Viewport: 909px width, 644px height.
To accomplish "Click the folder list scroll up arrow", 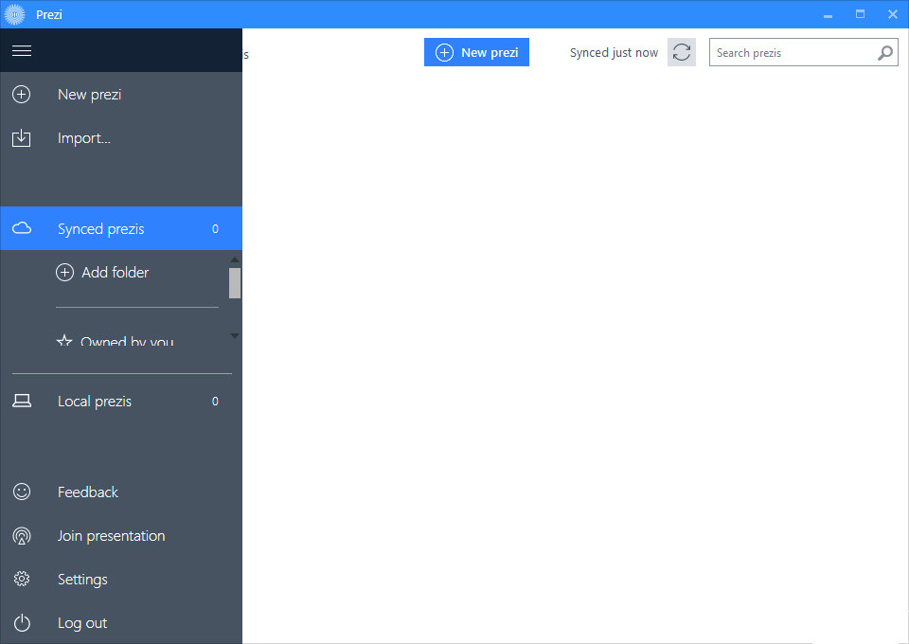I will coord(235,259).
